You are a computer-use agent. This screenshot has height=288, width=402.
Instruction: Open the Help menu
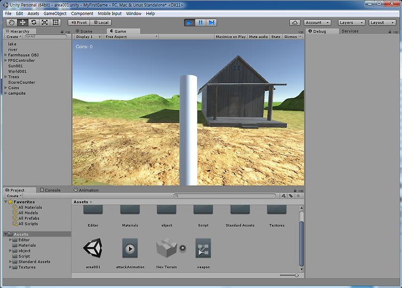click(150, 13)
